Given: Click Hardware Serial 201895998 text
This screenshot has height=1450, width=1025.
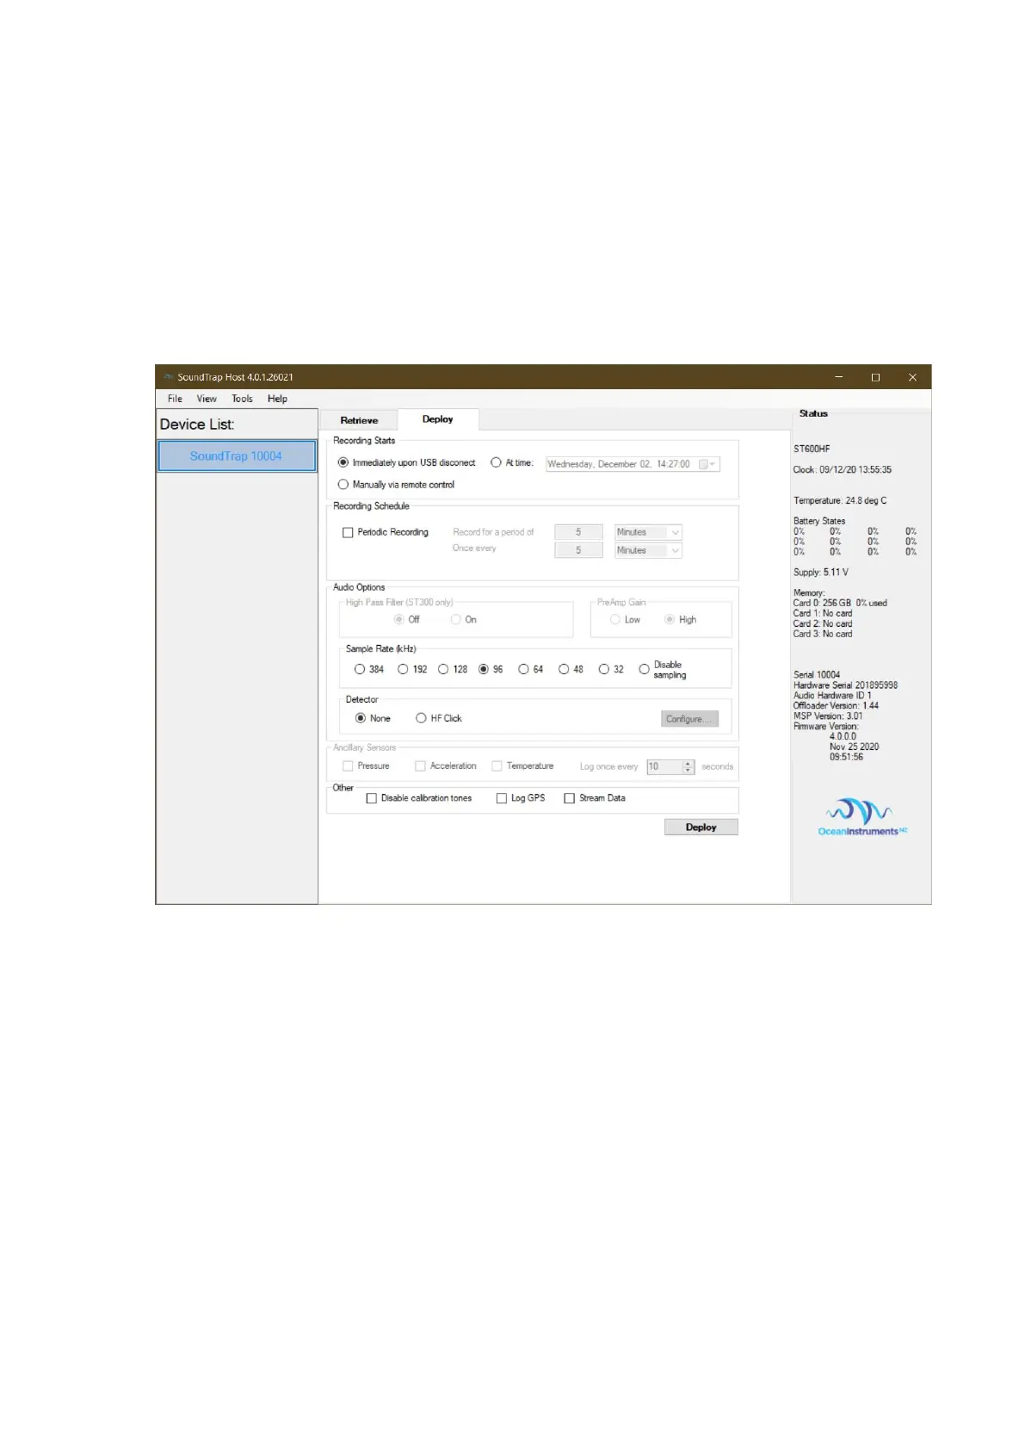Looking at the screenshot, I should [x=845, y=685].
